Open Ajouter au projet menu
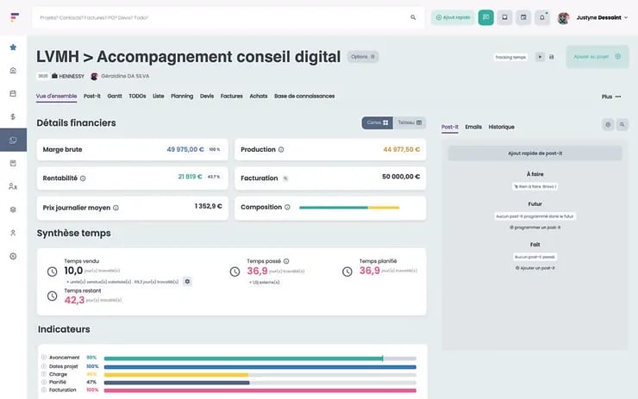This screenshot has height=399, width=638. pyautogui.click(x=597, y=57)
